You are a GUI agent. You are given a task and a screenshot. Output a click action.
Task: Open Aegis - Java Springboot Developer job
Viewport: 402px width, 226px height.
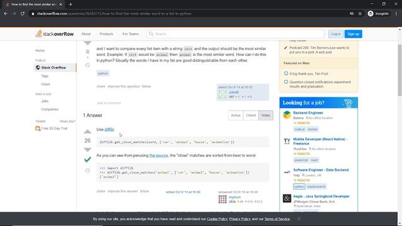coord(322,196)
